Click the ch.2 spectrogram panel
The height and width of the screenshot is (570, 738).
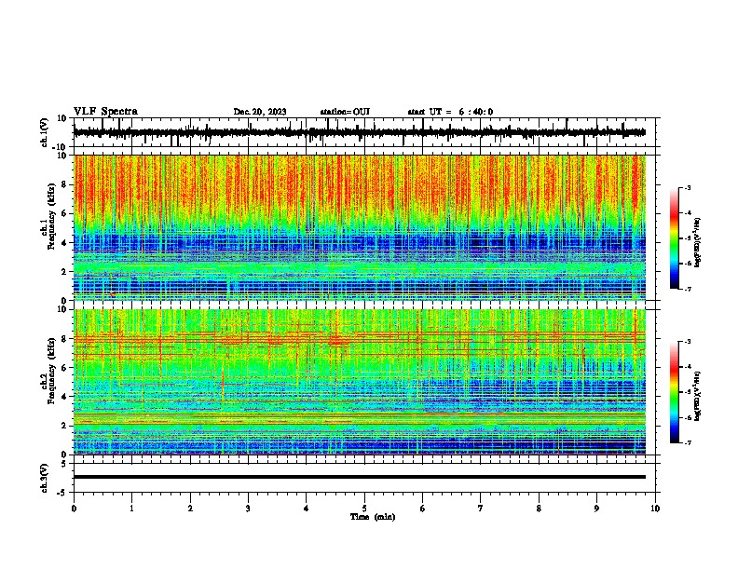360,382
